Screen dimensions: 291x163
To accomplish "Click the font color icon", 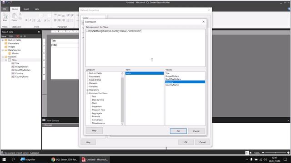I will tap(39, 20).
